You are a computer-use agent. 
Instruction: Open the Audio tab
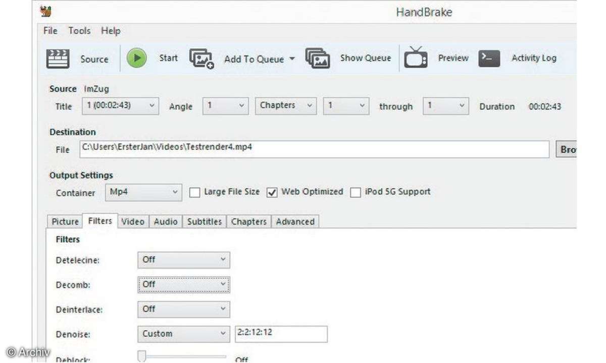click(x=166, y=221)
